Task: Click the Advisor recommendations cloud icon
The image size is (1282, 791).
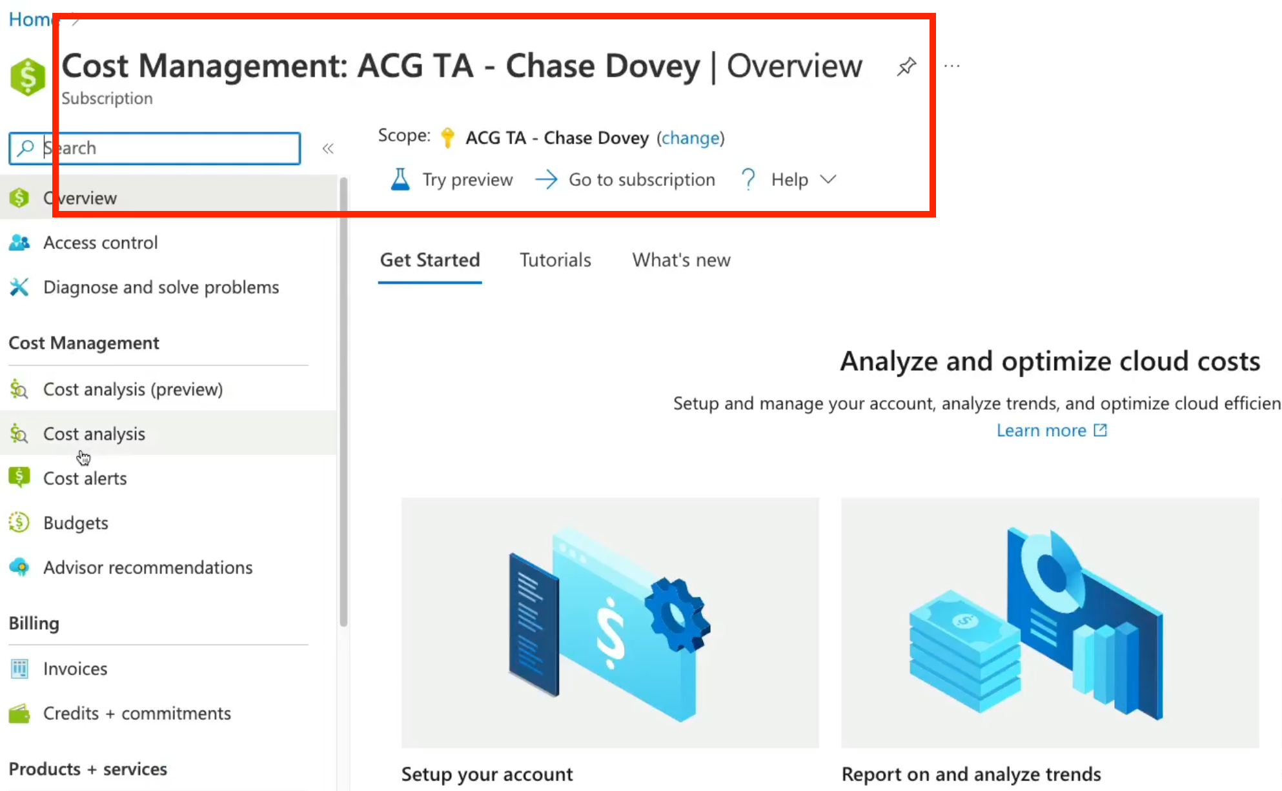Action: click(19, 567)
